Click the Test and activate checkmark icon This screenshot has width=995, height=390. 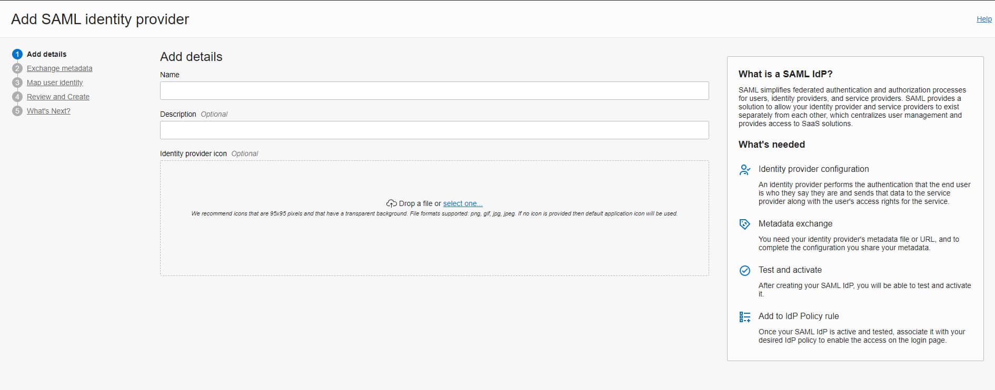pyautogui.click(x=745, y=271)
